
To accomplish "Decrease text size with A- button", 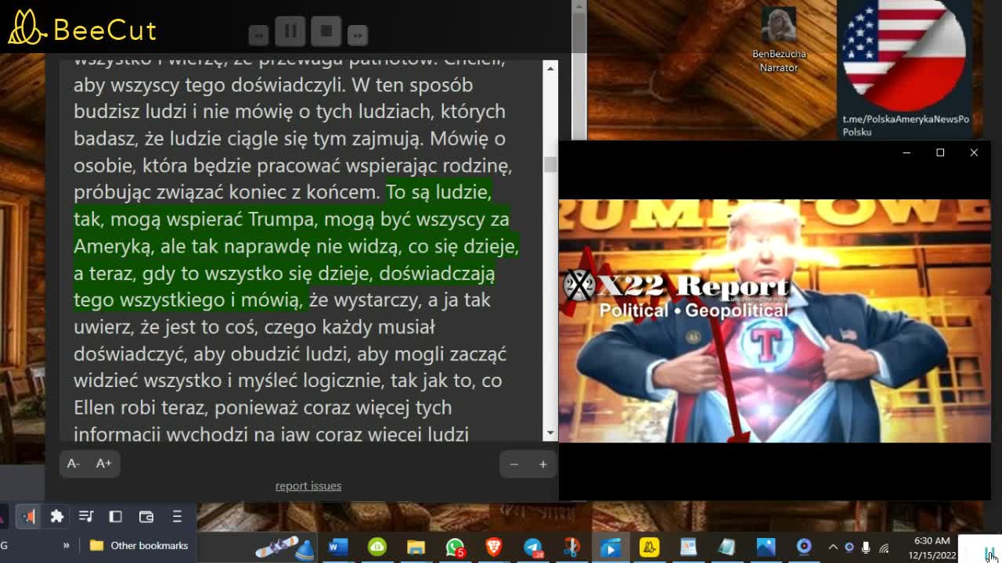I will coord(73,464).
